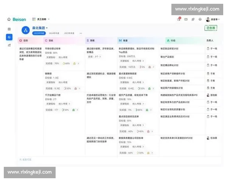
Task: Click owner of 制定支持未来5年发展的ERP计划 row
Action: pos(212,138)
